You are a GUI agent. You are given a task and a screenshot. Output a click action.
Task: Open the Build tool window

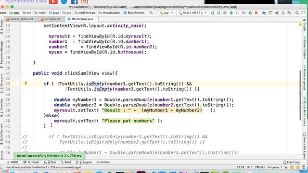(66, 162)
